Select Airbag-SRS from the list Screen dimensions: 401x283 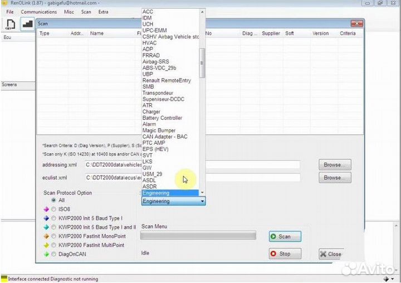[x=170, y=62]
